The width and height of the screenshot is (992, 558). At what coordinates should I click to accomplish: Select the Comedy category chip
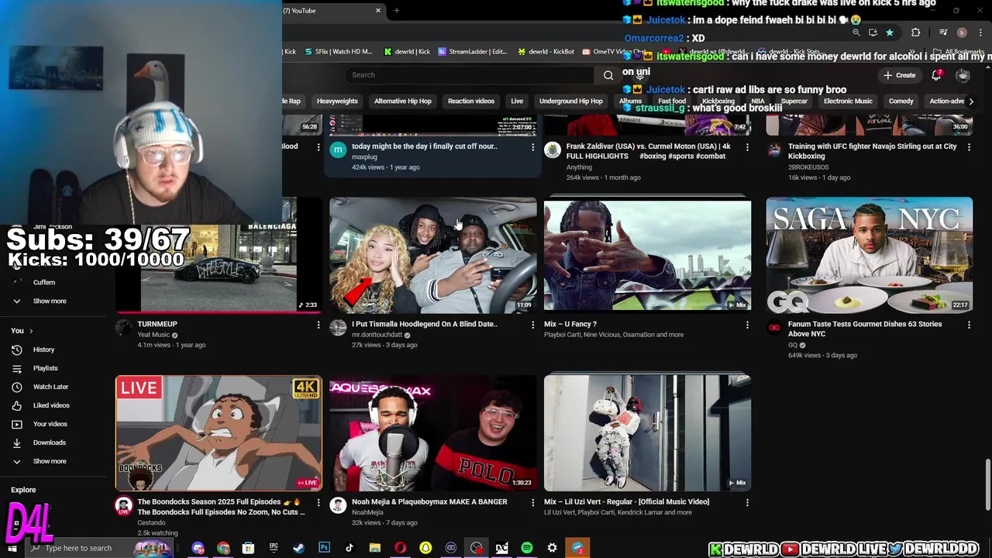[x=901, y=102]
